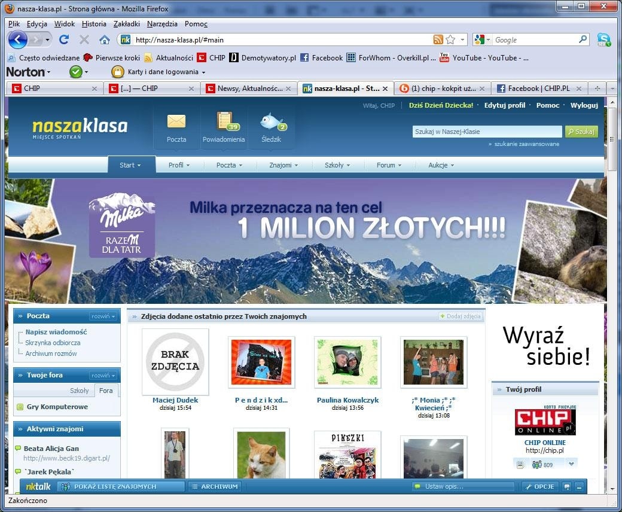Viewport: 622px width, 512px height.
Task: Expand the Start menu dropdown
Action: [x=130, y=165]
